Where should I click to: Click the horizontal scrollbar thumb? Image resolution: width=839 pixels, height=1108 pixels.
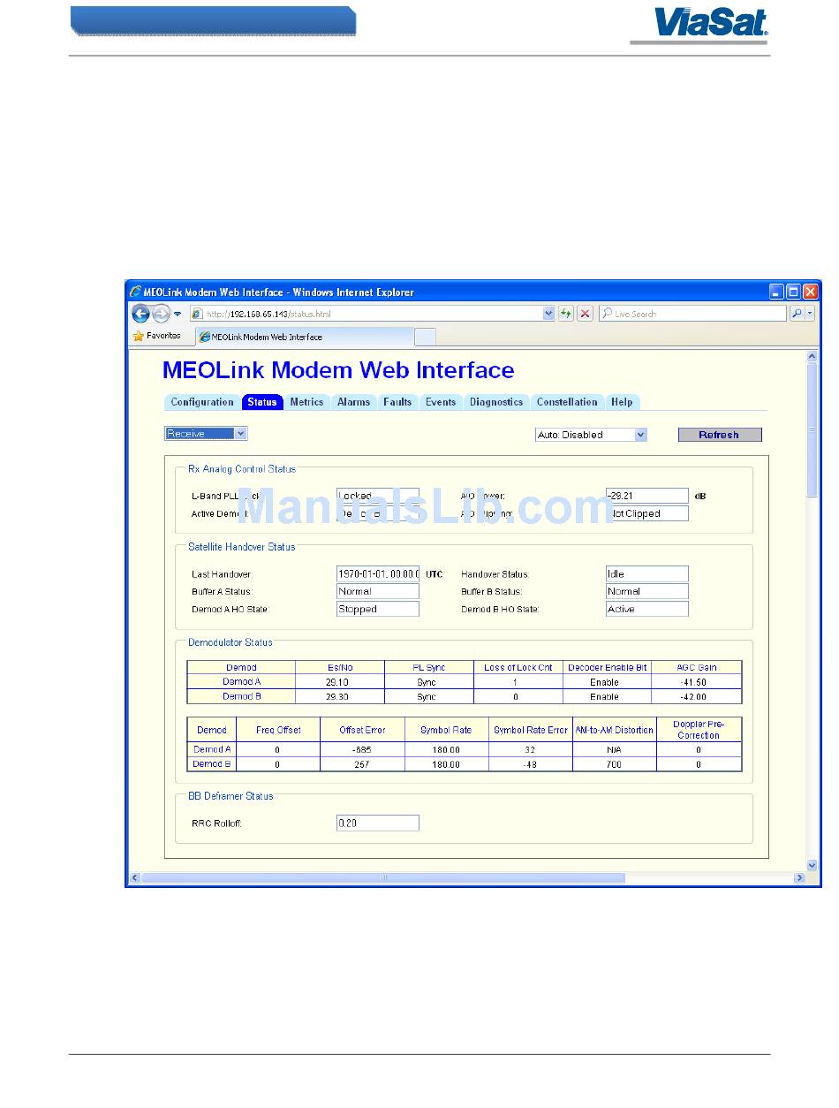coord(383,878)
